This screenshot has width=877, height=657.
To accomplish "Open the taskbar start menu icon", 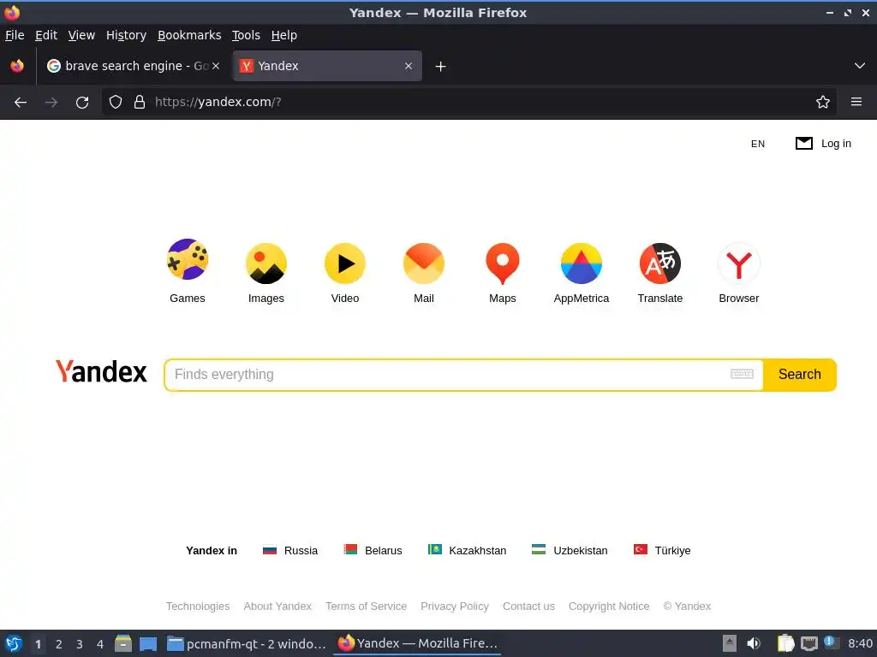I will pyautogui.click(x=14, y=643).
